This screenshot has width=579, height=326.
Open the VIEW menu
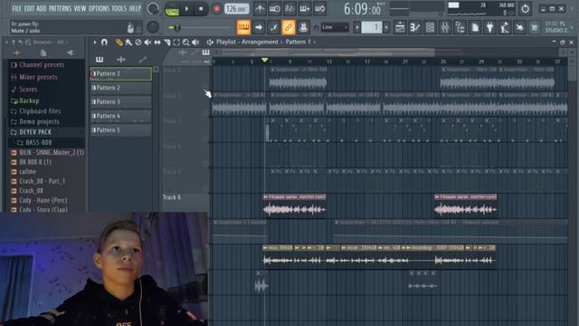pos(80,8)
